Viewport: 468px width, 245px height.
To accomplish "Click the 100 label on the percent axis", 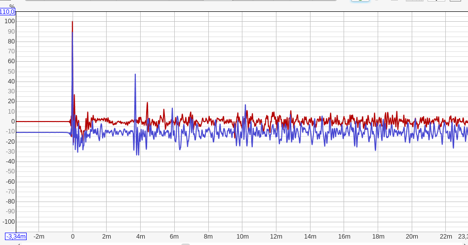I will [x=9, y=21].
